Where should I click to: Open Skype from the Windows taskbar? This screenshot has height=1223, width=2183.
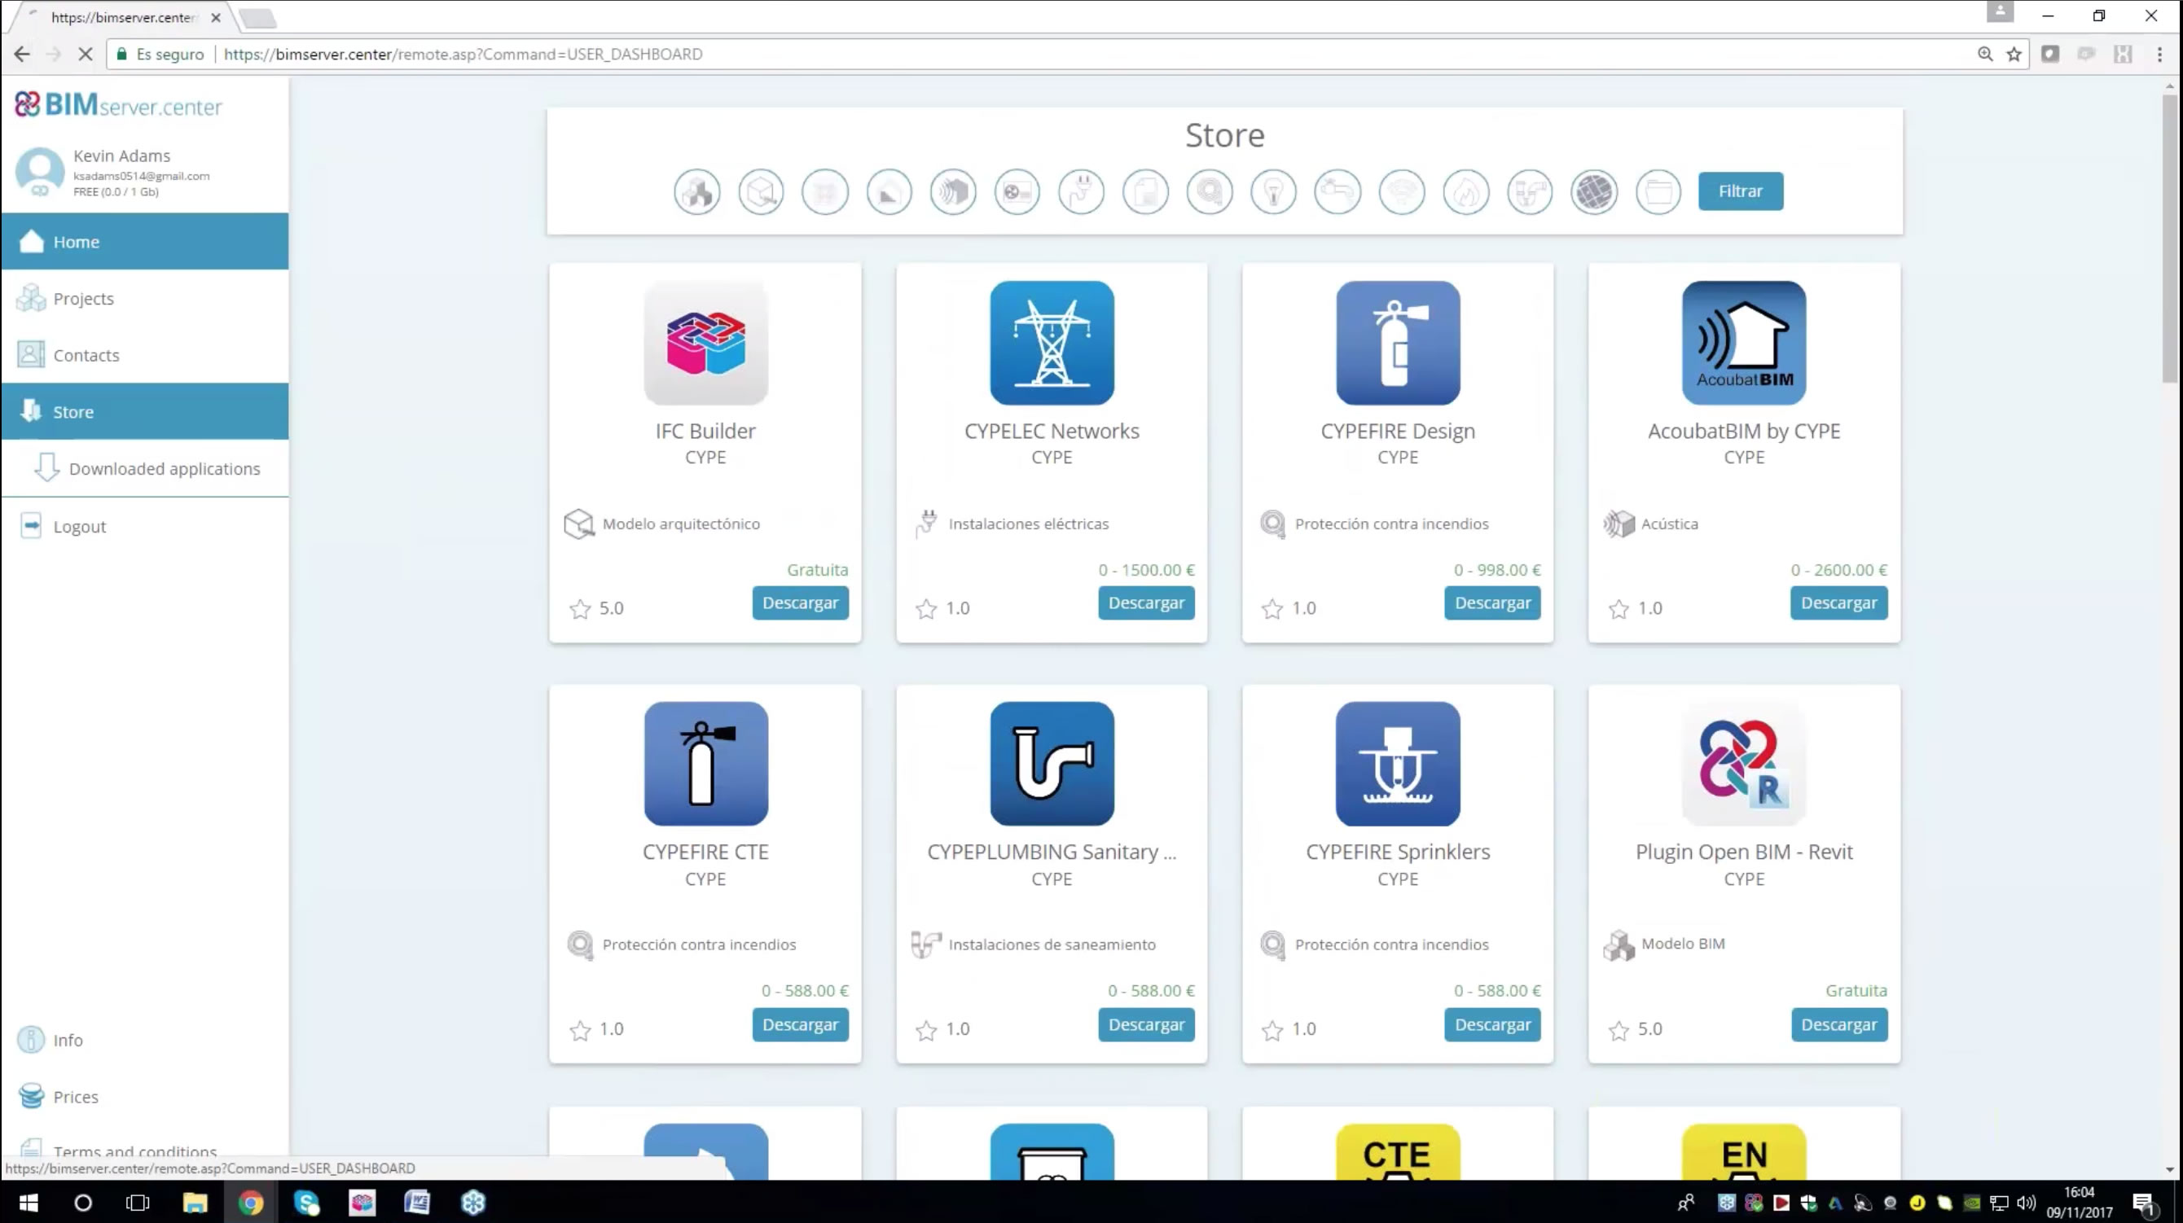(x=306, y=1203)
